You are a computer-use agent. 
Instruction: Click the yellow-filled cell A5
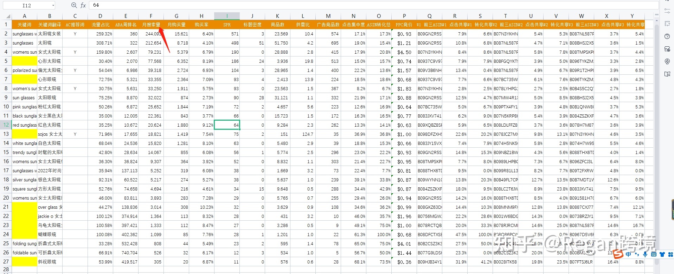(24, 61)
